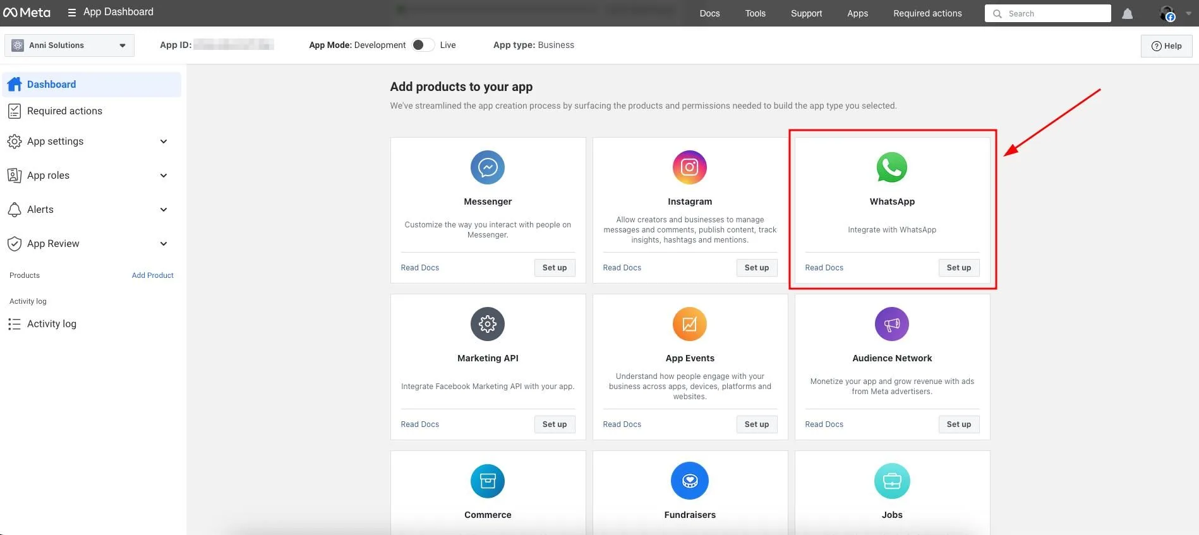Click the Meta logo
1199x535 pixels.
coord(27,13)
